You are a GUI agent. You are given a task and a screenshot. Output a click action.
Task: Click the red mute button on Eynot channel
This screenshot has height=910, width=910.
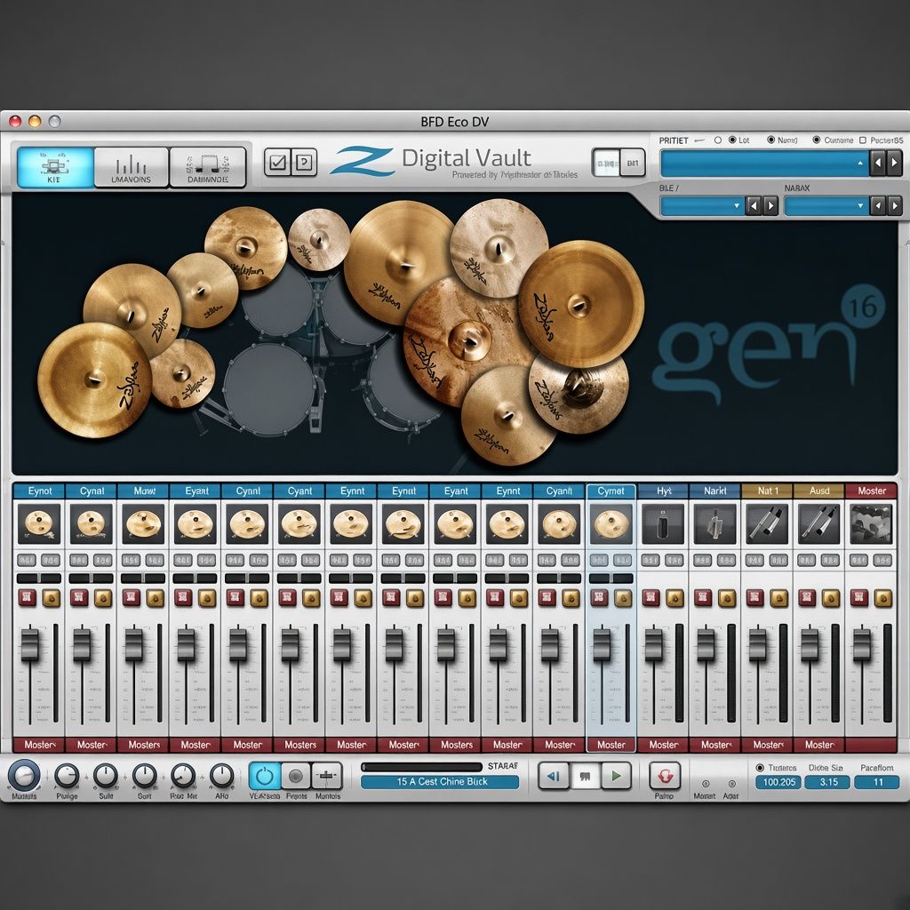coord(28,598)
